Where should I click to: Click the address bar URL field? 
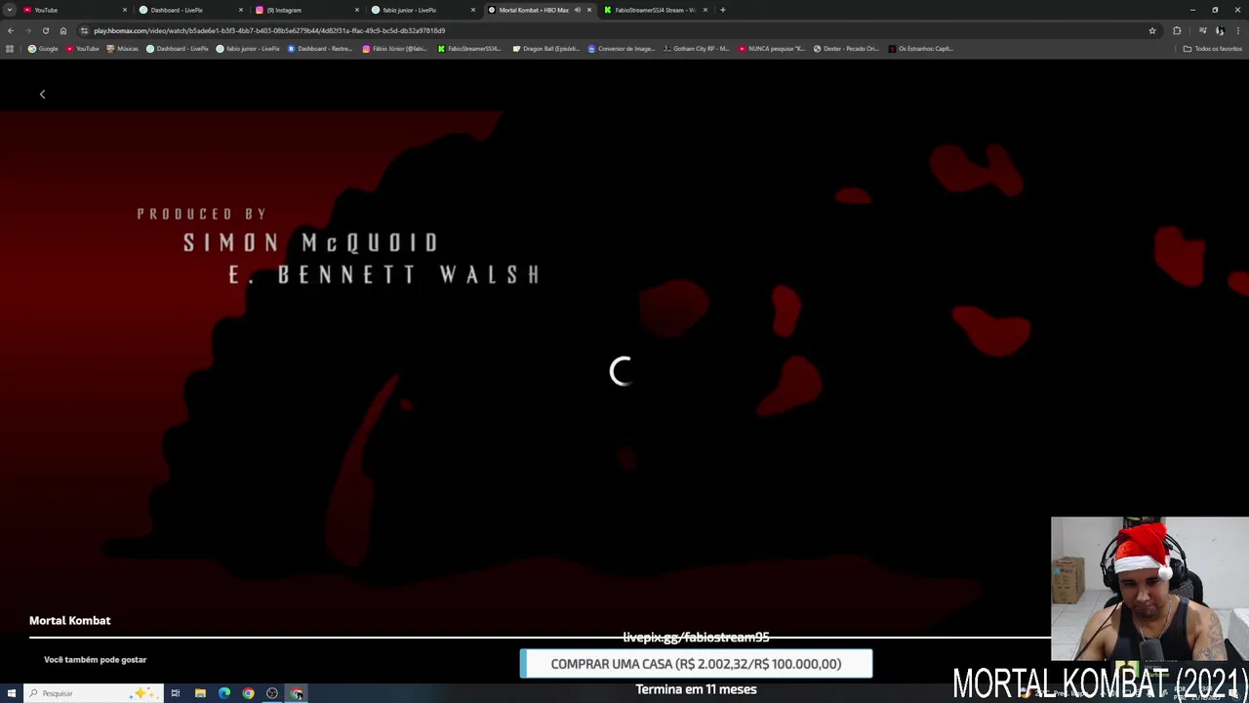[615, 30]
